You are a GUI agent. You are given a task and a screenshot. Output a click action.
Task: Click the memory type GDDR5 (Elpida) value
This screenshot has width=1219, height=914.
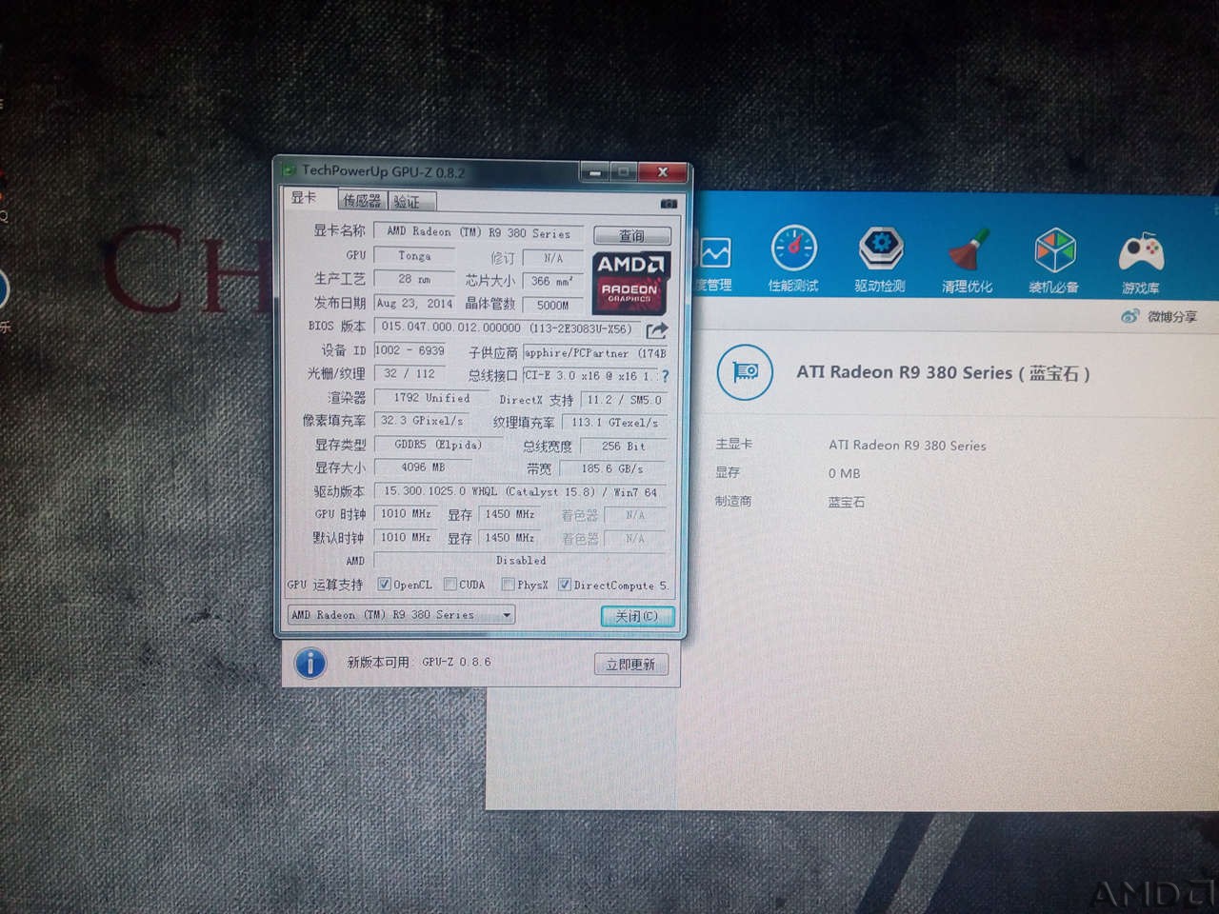point(439,444)
